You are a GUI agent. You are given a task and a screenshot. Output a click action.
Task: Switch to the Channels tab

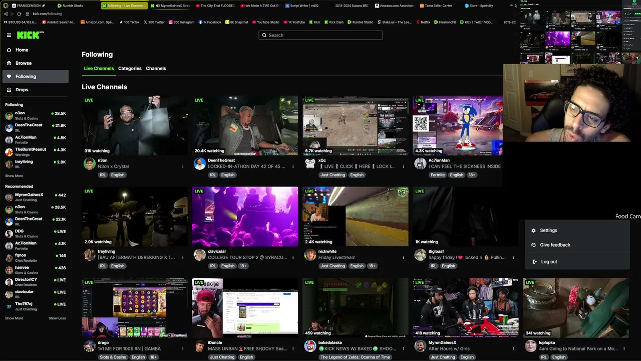click(156, 68)
